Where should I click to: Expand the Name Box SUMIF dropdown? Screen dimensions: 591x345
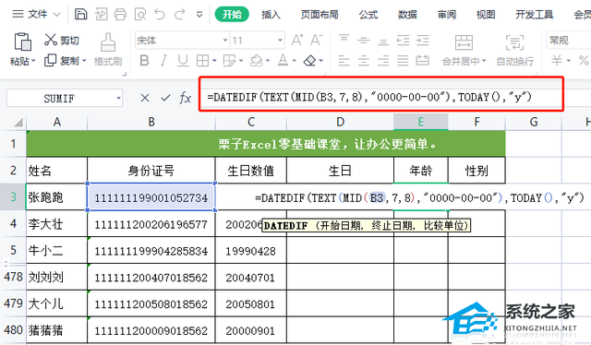click(118, 99)
